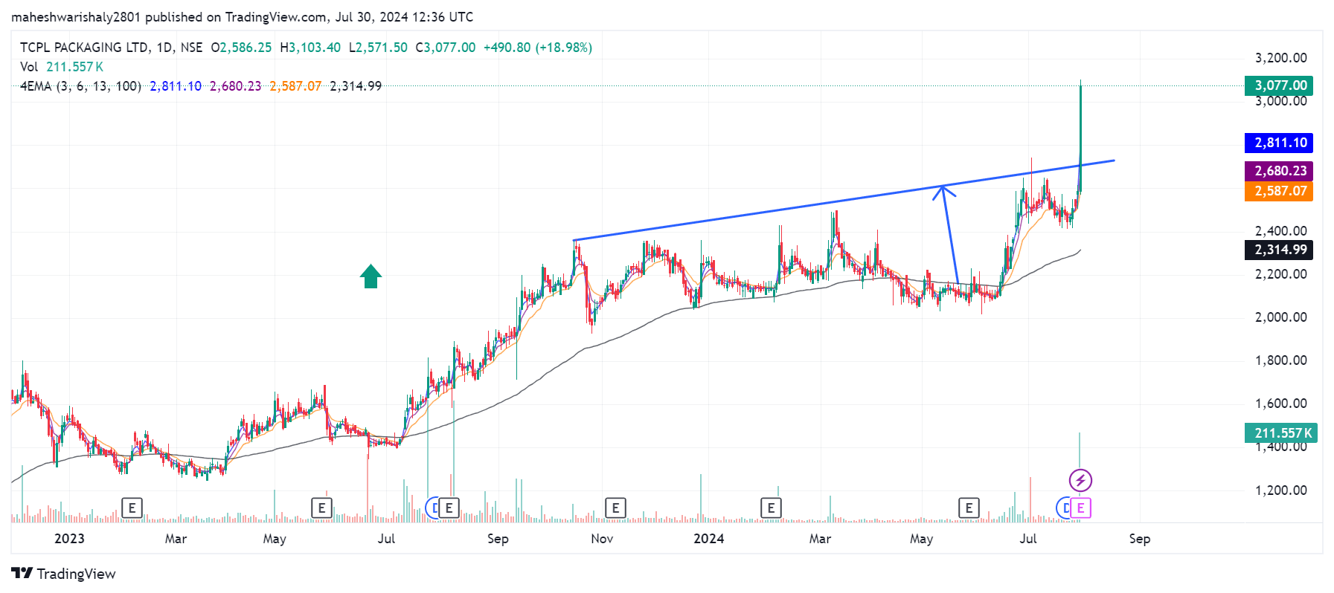Click the 1D interval in the legend
This screenshot has width=1334, height=593.
[x=164, y=48]
